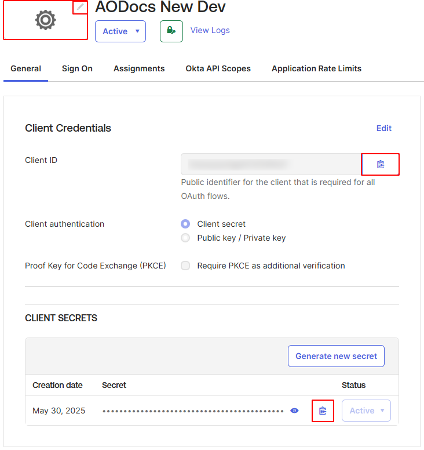Image resolution: width=424 pixels, height=450 pixels.
Task: Click the Client authentication label
Action: pos(64,224)
